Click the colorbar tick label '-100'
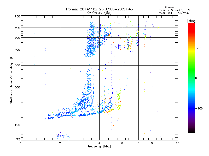The image size is (209, 156). tap(199, 108)
